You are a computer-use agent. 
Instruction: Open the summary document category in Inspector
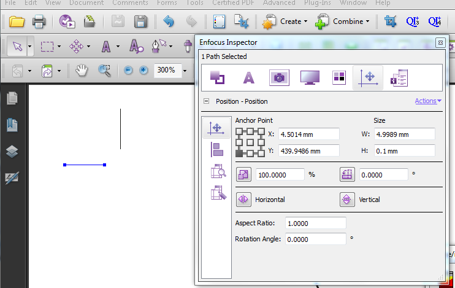click(x=399, y=78)
